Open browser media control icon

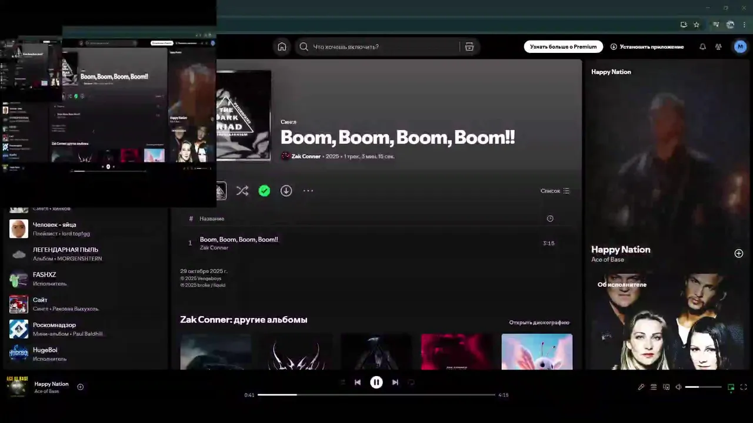pos(716,25)
